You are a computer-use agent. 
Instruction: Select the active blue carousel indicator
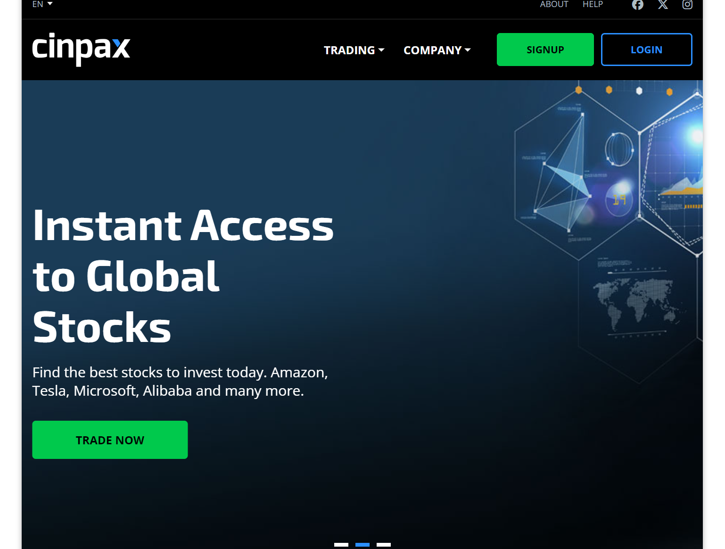point(362,545)
